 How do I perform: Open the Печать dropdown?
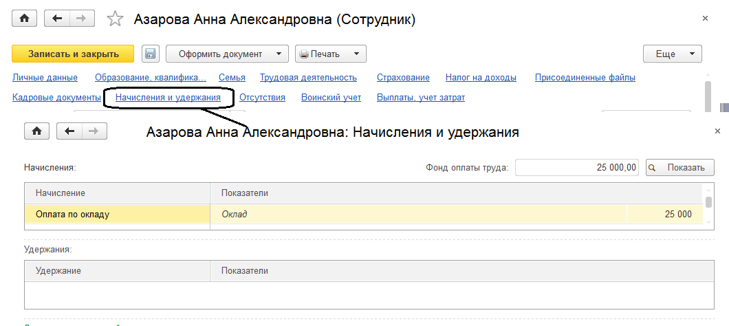[x=330, y=54]
